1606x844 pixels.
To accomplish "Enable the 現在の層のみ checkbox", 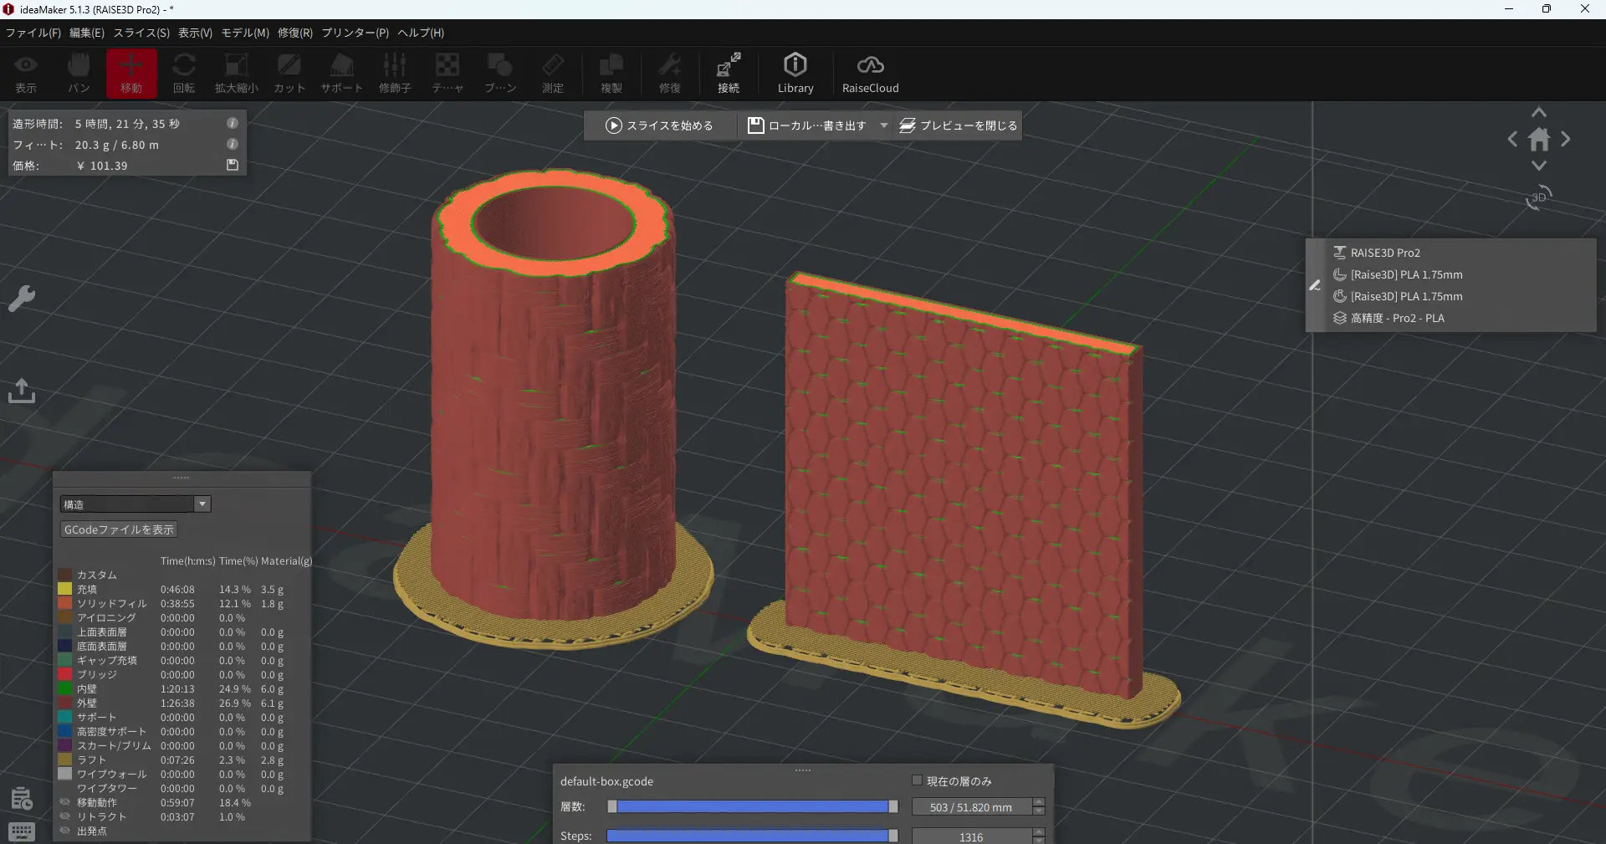I will pyautogui.click(x=917, y=780).
